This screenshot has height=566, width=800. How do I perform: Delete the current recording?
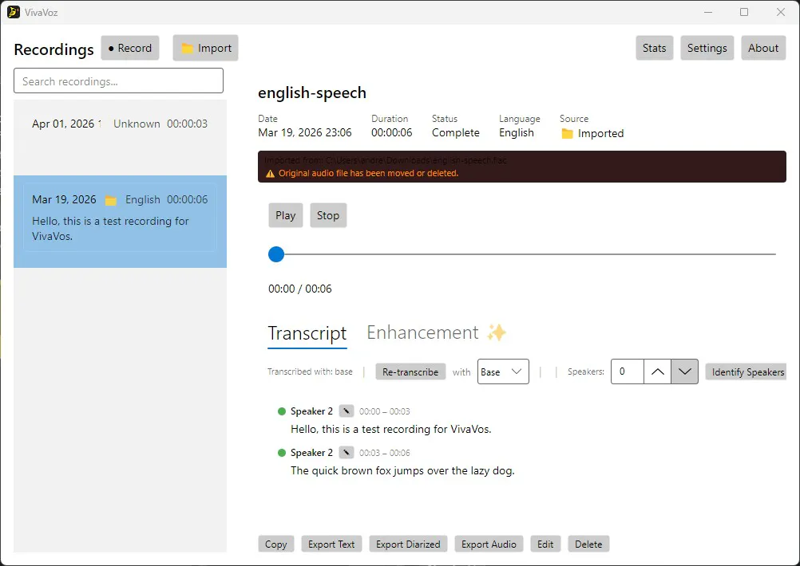pyautogui.click(x=588, y=544)
